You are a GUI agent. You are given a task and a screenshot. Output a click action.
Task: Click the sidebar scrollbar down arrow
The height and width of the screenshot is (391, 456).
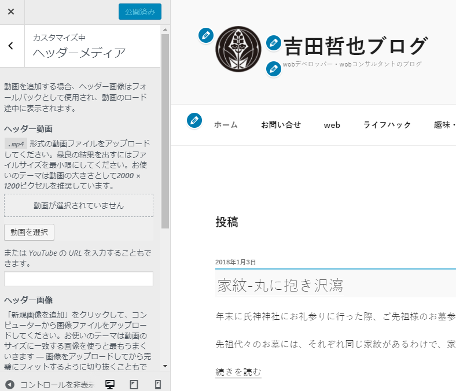click(x=165, y=366)
